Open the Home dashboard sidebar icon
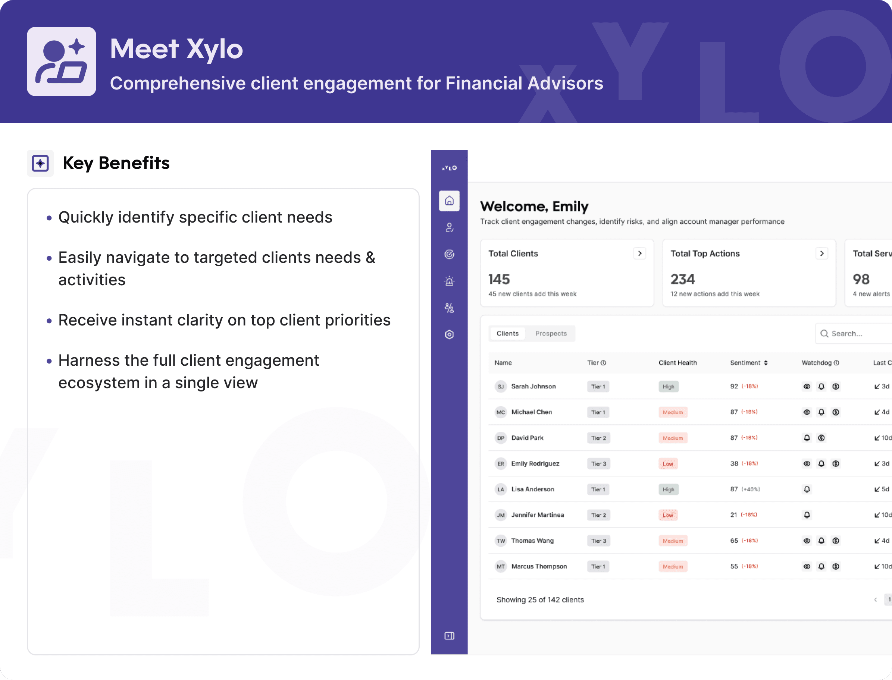Image resolution: width=892 pixels, height=680 pixels. [449, 201]
